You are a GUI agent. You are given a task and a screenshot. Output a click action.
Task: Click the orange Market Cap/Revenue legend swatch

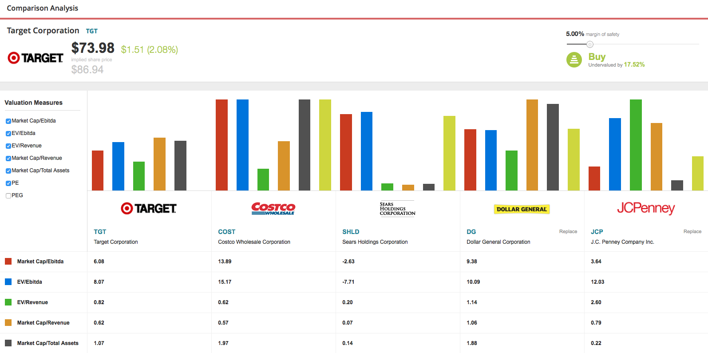click(8, 322)
